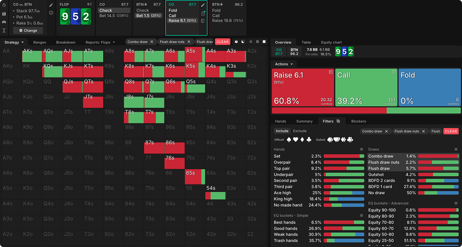Click lock icon in highlighted CO node
462x247 pixels.
(x=203, y=13)
